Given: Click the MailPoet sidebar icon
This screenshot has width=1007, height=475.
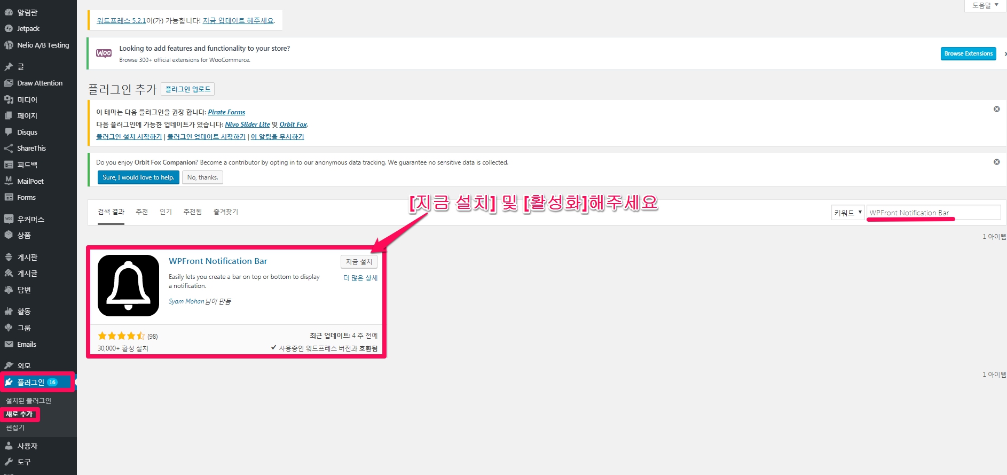Looking at the screenshot, I should click(x=9, y=181).
